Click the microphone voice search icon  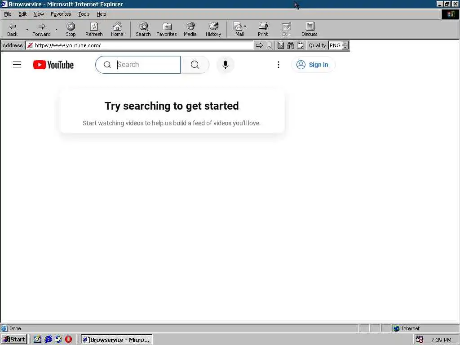(226, 65)
